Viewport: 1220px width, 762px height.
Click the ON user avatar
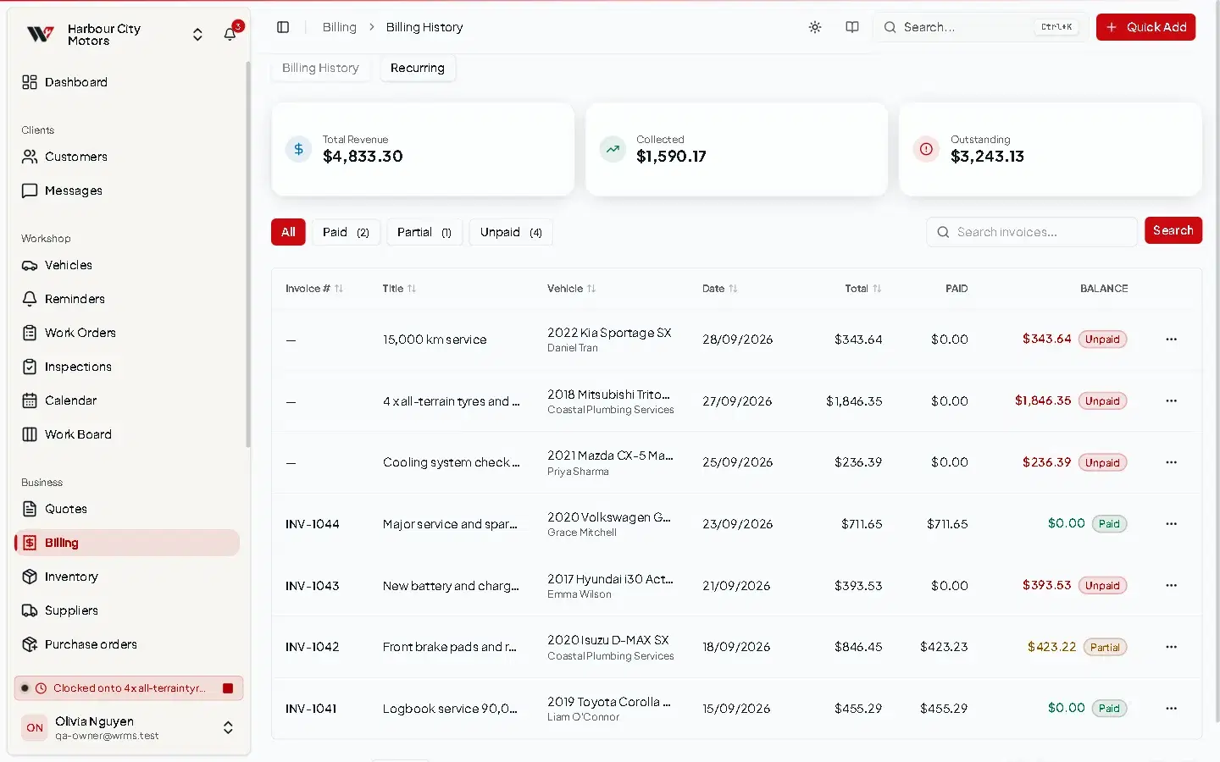coord(35,727)
